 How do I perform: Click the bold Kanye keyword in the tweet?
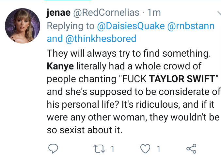point(60,66)
